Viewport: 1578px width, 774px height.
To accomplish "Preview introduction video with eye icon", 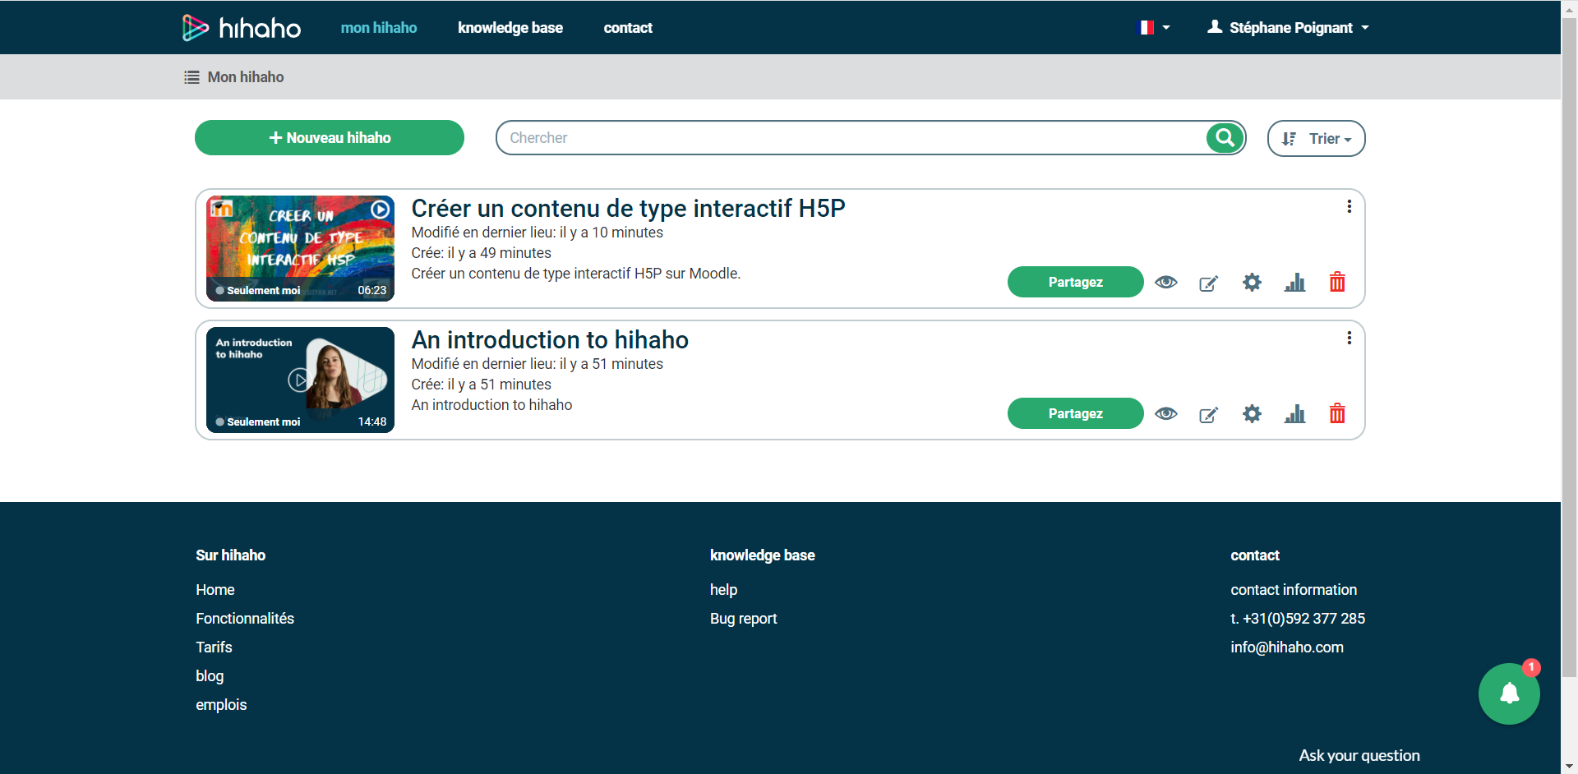I will pos(1165,414).
